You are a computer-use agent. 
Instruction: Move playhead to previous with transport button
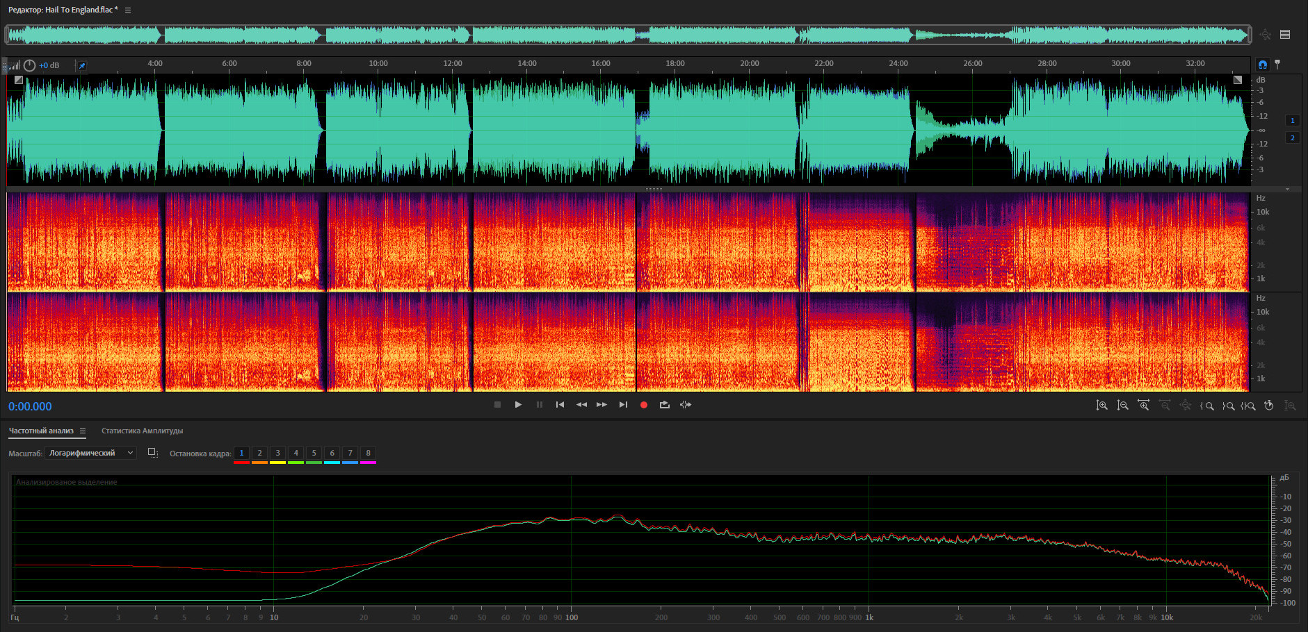click(560, 405)
